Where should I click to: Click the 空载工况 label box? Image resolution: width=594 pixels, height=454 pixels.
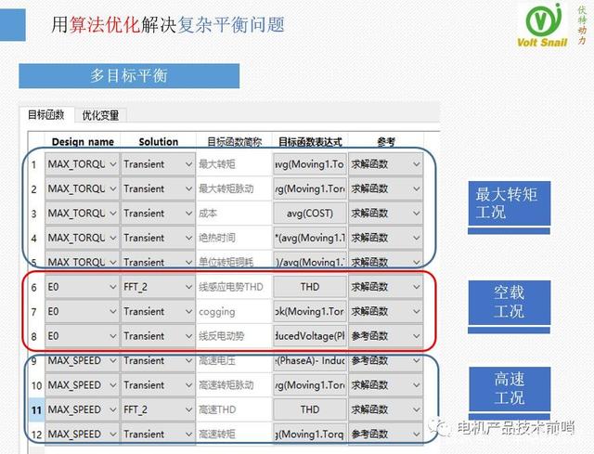(509, 301)
